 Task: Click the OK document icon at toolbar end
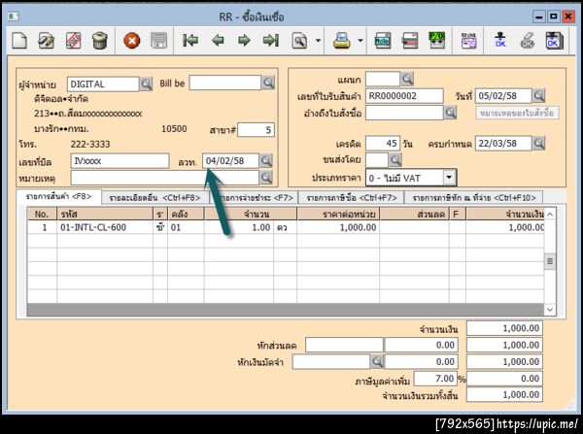tap(555, 41)
